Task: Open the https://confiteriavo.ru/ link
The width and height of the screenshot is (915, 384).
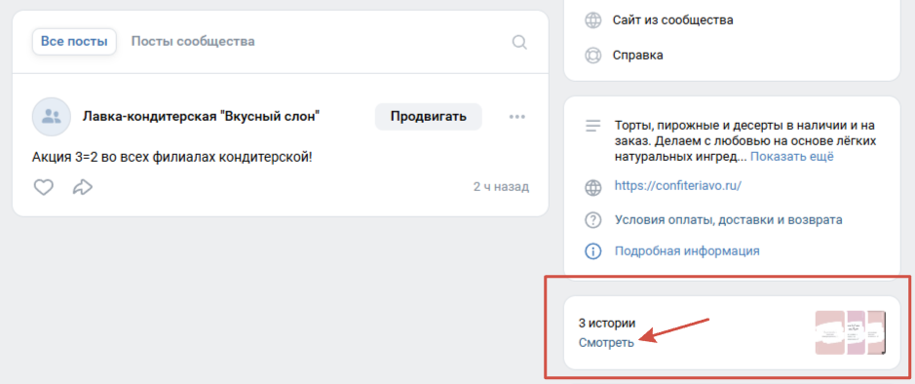Action: 678,186
